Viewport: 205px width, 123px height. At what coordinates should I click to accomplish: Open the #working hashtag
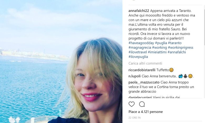160,48
